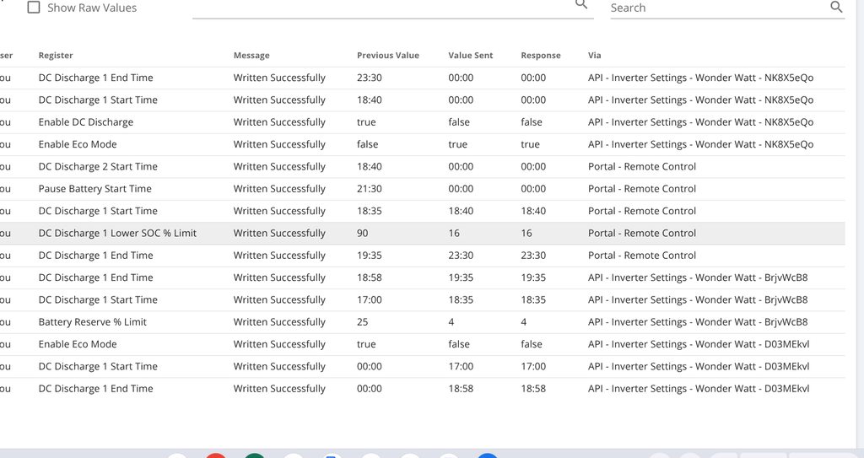Click the Via column header
This screenshot has height=458, width=864.
coord(594,56)
